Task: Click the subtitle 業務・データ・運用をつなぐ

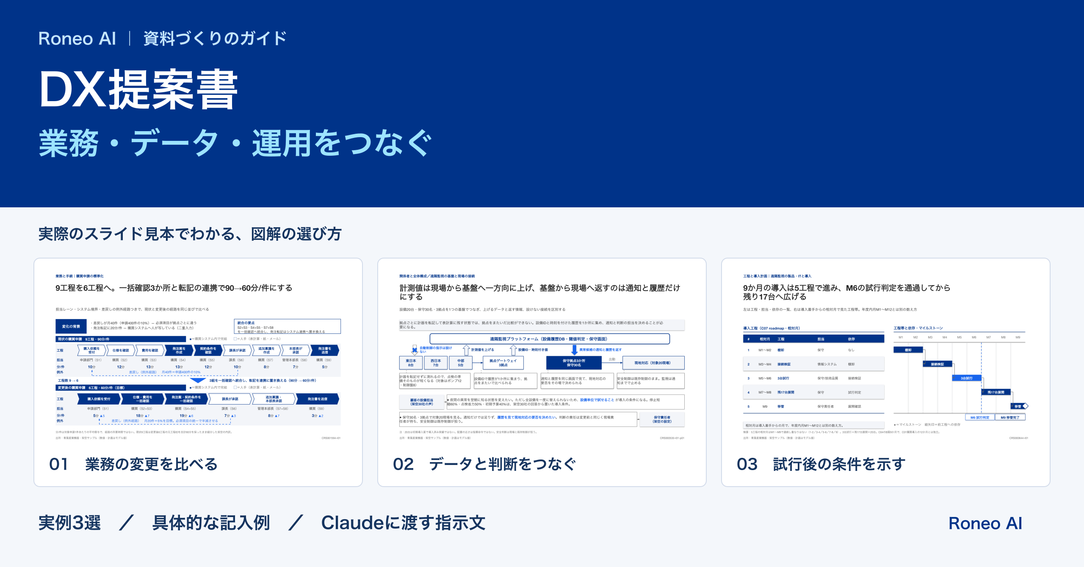Action: (235, 143)
